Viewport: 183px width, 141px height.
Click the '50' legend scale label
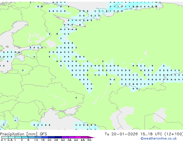pyautogui.click(x=89, y=140)
